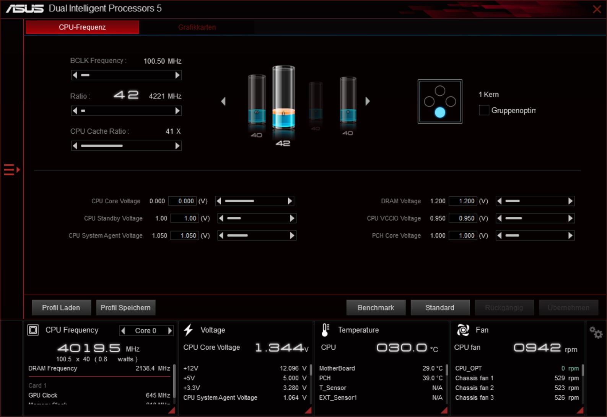Click the Temperature thermometer icon

tap(325, 330)
